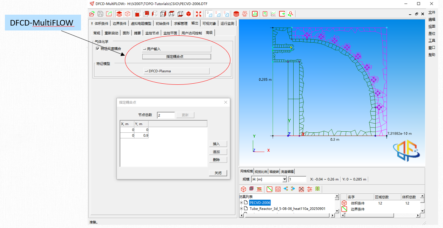Click the 插入 button in dialog
Image resolution: width=443 pixels, height=228 pixels.
(218, 144)
